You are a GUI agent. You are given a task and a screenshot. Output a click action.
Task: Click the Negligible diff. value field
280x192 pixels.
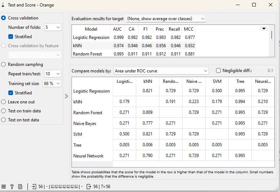click(x=266, y=71)
